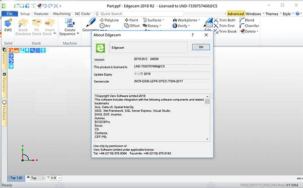Select the Trim Both tool
This screenshot has height=188, width=303.
tap(225, 20)
